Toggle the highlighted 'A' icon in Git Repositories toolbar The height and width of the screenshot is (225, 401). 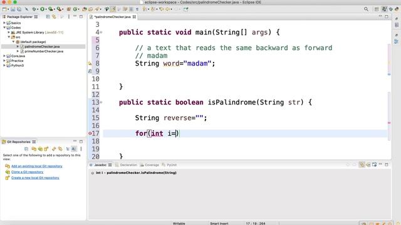[x=74, y=149]
